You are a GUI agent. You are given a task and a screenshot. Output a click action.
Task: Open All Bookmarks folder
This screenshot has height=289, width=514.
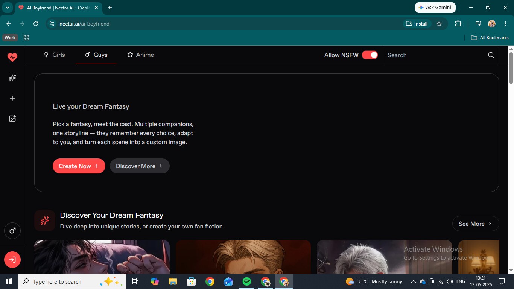(x=490, y=38)
